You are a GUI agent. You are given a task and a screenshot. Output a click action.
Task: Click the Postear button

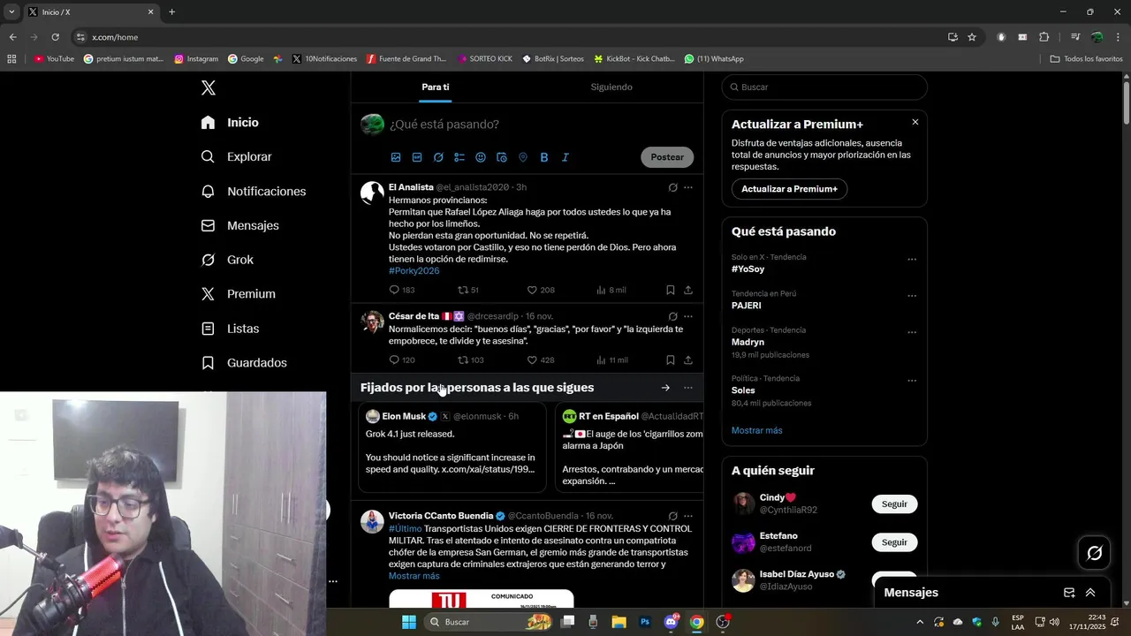(667, 157)
